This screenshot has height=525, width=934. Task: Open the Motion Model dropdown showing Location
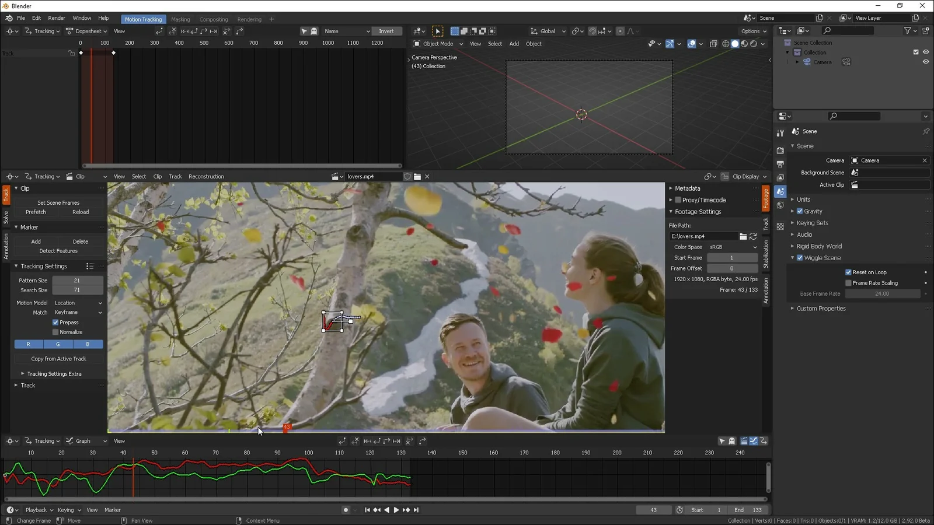coord(78,302)
